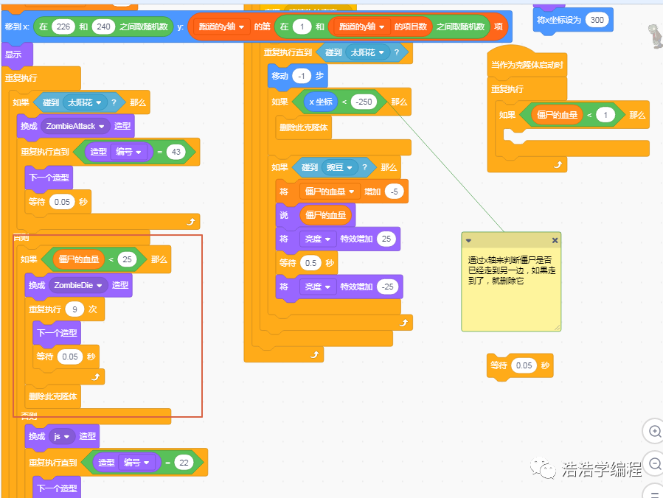The width and height of the screenshot is (663, 498).
Task: Click the 300 value in 将x坐标设为
Action: pyautogui.click(x=597, y=20)
